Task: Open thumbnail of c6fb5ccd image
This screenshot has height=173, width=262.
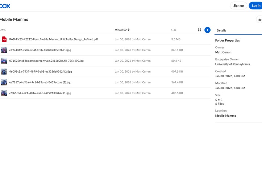Action: (4, 93)
